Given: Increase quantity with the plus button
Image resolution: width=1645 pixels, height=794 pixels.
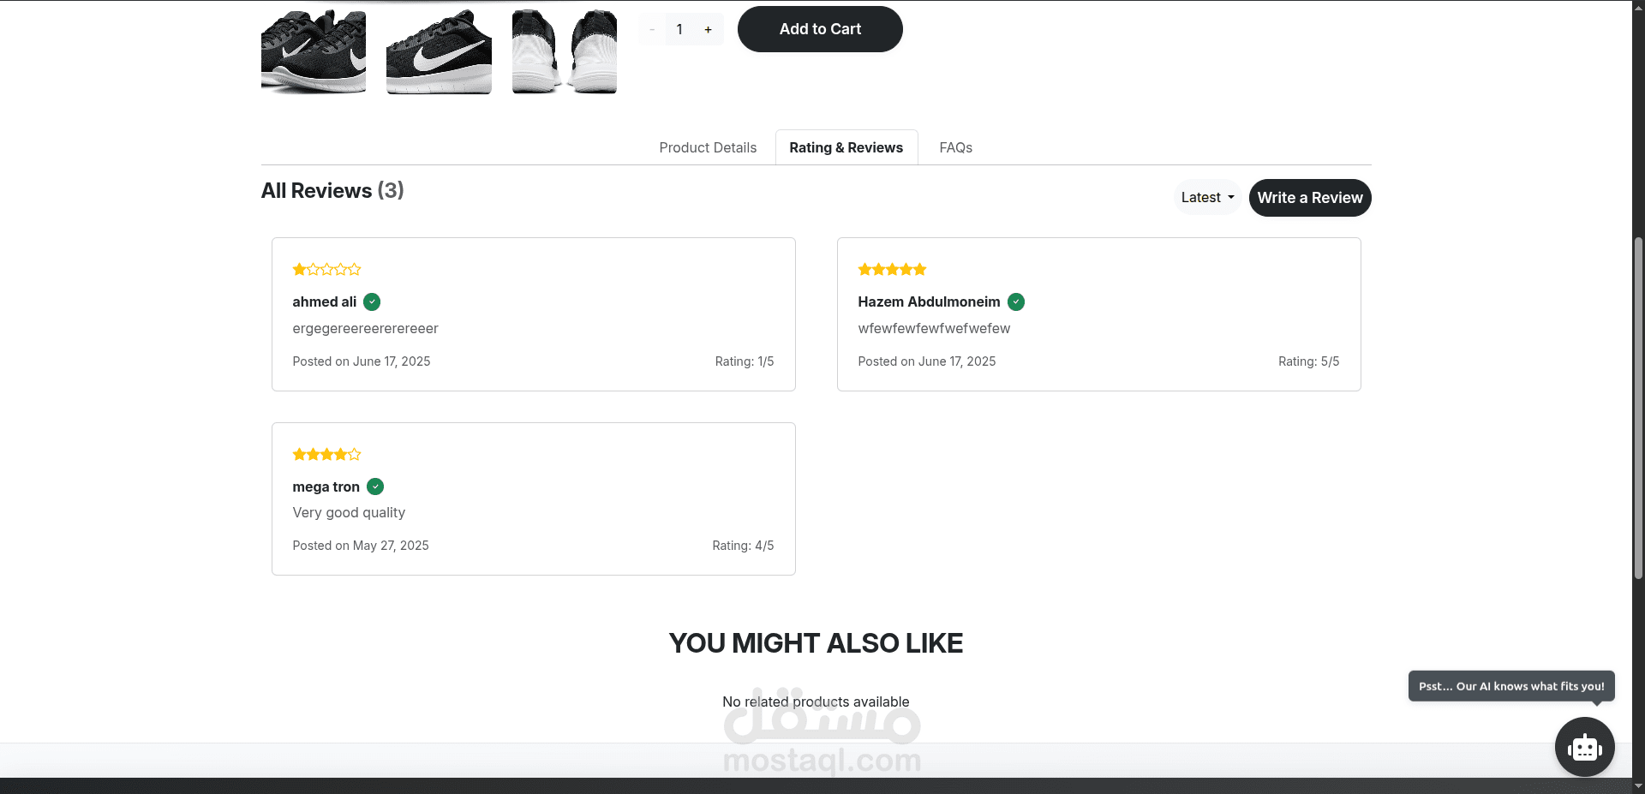Looking at the screenshot, I should 708,29.
